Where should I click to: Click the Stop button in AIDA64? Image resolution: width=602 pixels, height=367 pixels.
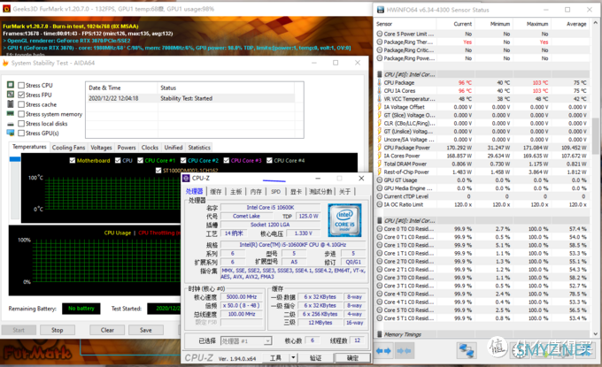(58, 330)
